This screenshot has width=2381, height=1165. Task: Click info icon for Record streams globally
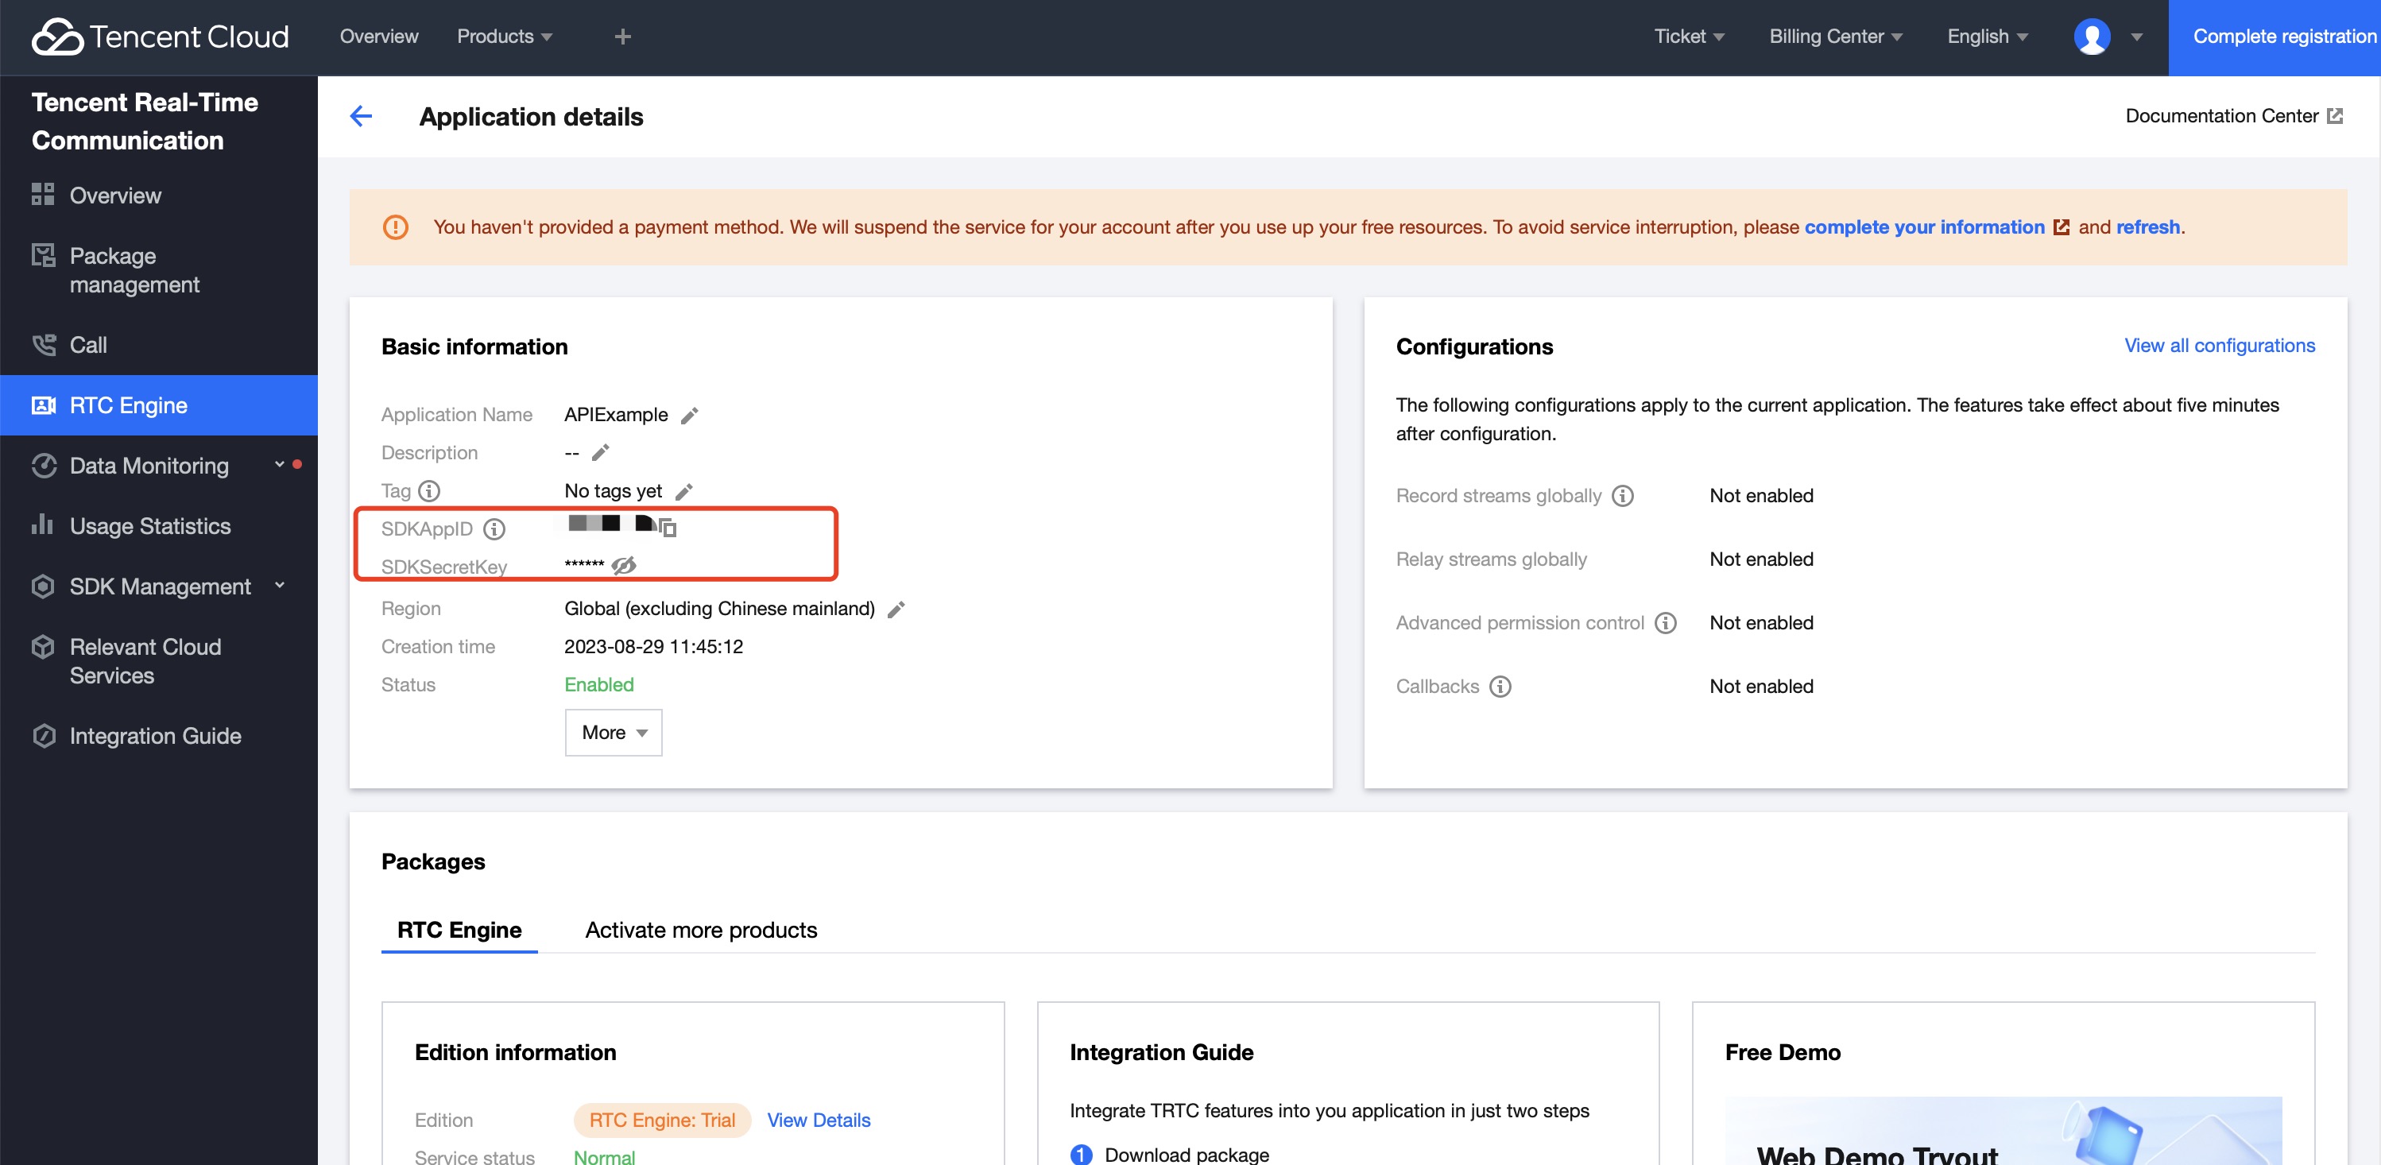(1622, 496)
